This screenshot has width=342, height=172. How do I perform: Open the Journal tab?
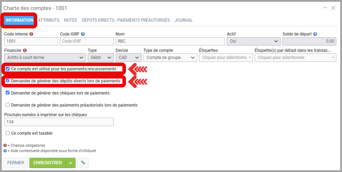click(183, 20)
